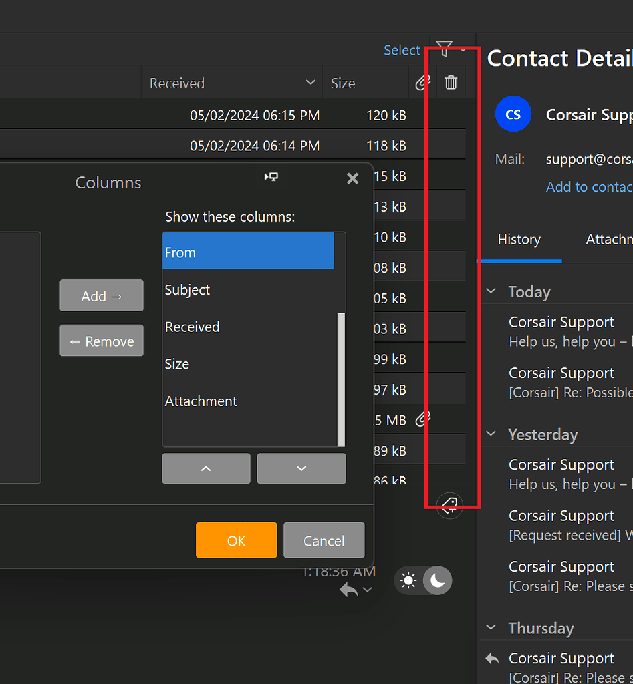This screenshot has height=684, width=633.
Task: Click the Remove button in Columns dialog
Action: pos(102,341)
